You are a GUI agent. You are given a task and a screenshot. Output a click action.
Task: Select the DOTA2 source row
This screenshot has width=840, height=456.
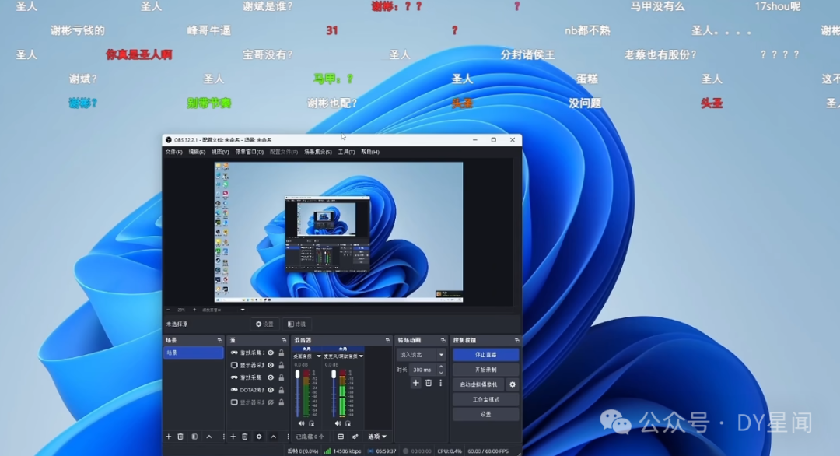click(257, 390)
